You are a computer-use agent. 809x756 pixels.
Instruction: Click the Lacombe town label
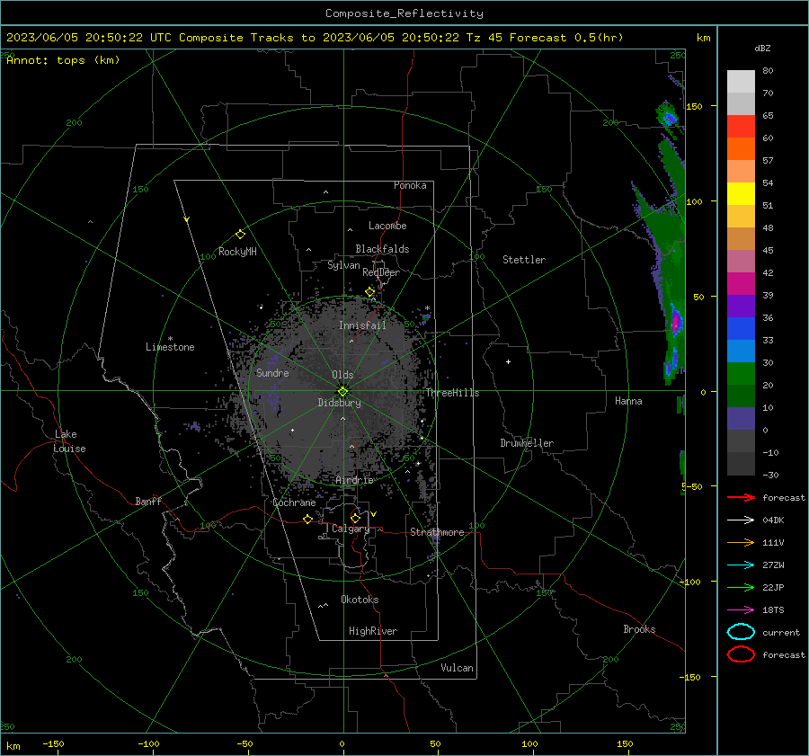click(387, 226)
